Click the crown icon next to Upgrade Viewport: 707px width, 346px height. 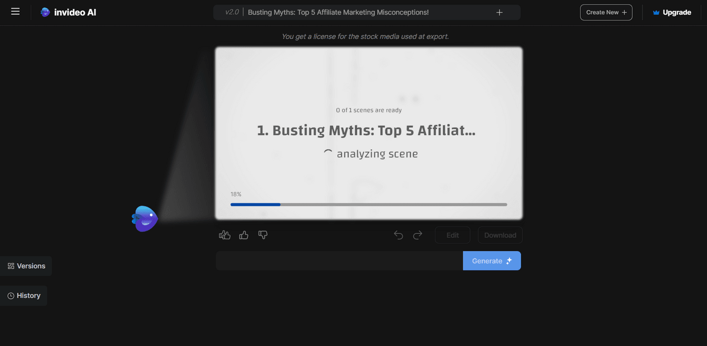(x=655, y=12)
